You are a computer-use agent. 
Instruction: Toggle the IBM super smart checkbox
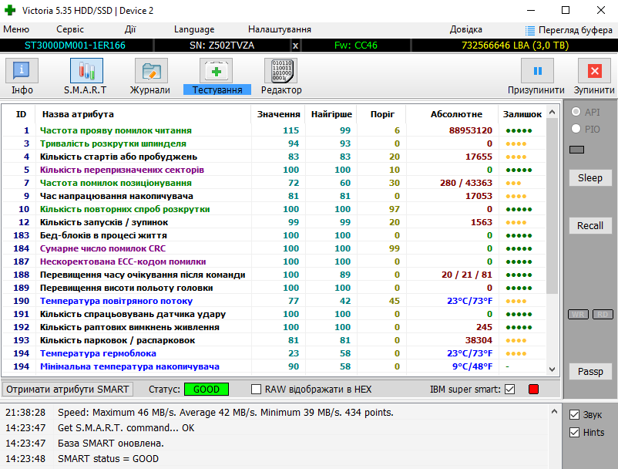(509, 390)
